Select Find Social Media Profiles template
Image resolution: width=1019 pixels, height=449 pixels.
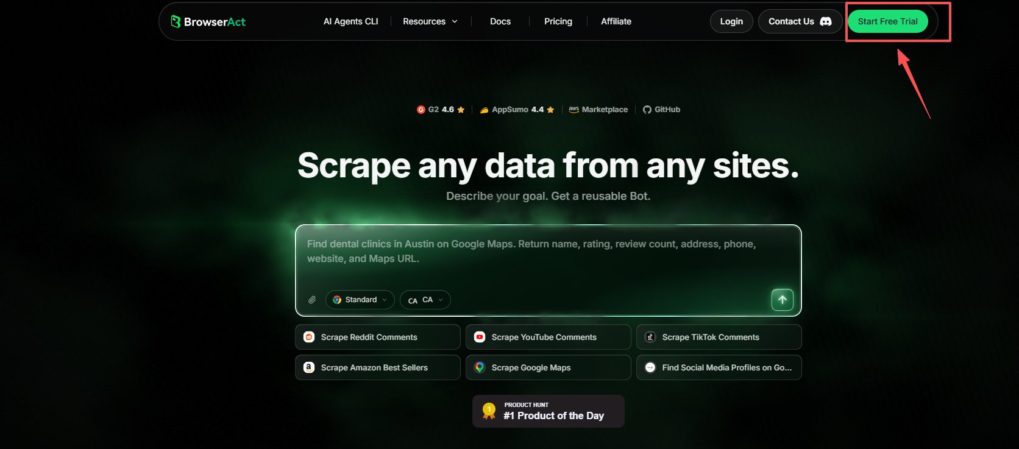click(719, 367)
